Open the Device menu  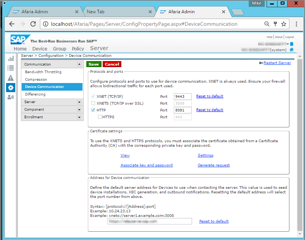[40, 49]
